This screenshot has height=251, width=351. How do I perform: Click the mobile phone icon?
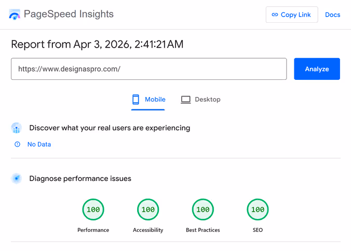(136, 100)
